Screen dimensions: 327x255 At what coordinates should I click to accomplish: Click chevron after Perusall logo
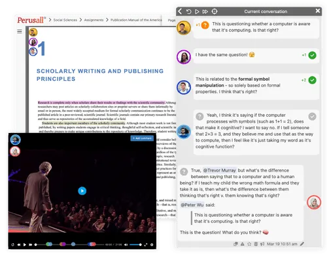click(50, 20)
